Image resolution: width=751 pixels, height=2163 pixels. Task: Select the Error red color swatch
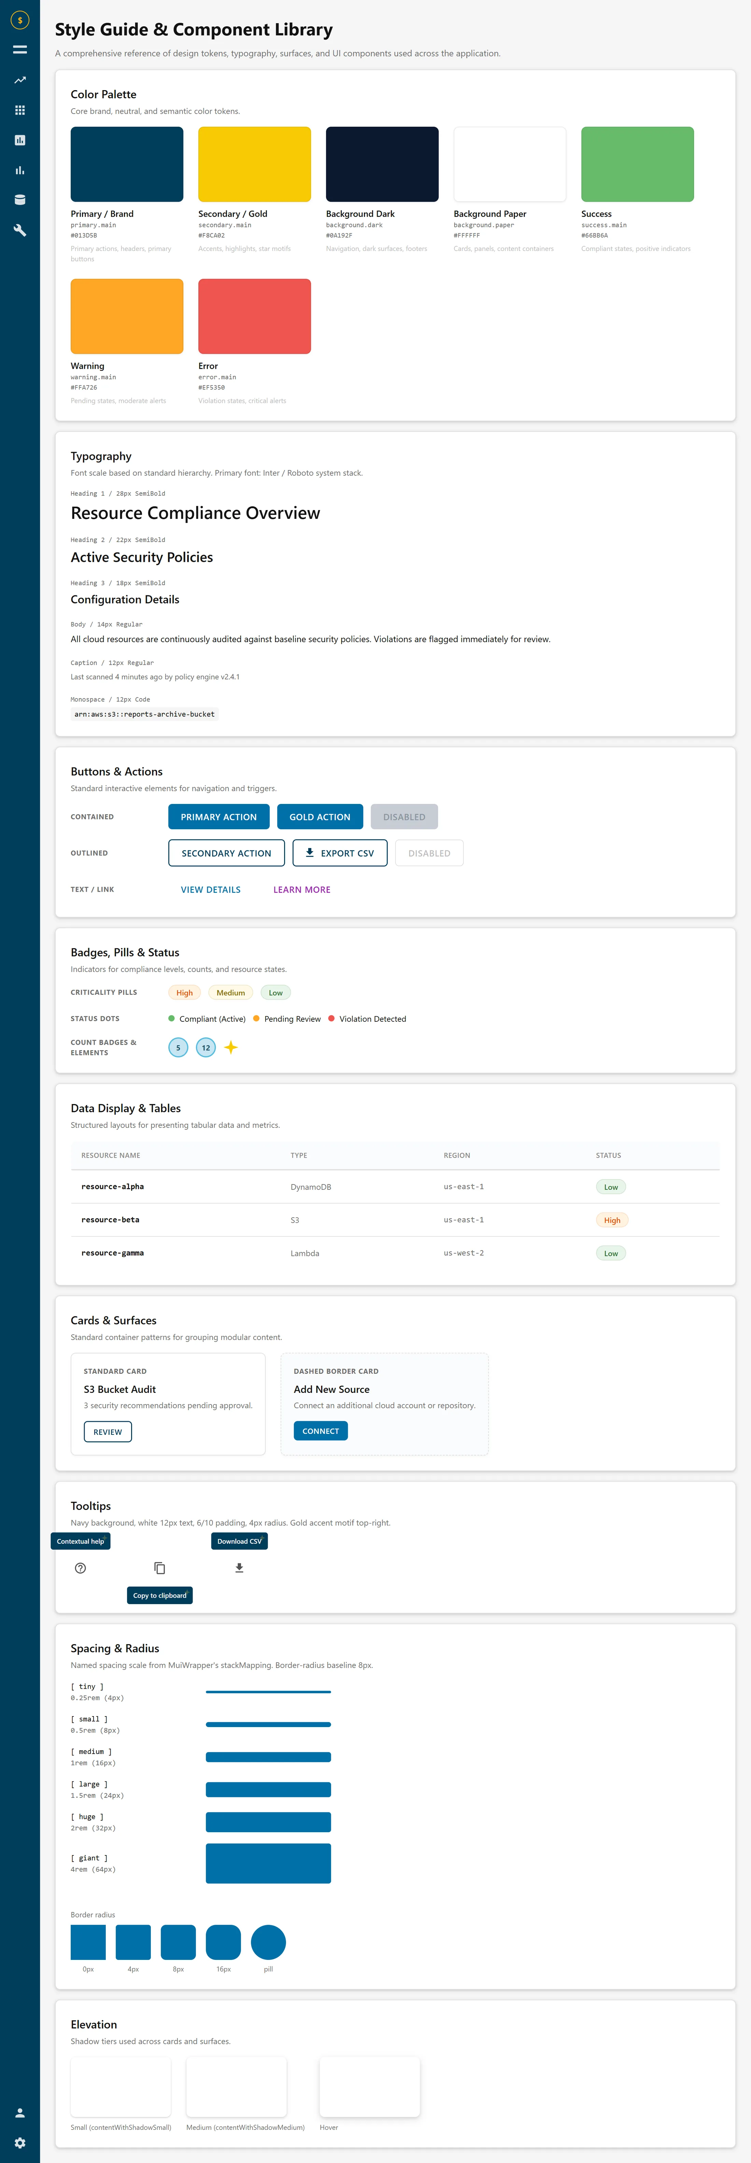point(255,316)
